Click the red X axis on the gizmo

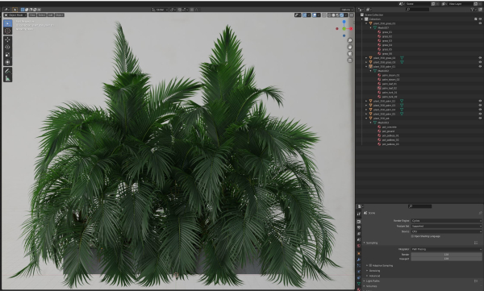[351, 29]
